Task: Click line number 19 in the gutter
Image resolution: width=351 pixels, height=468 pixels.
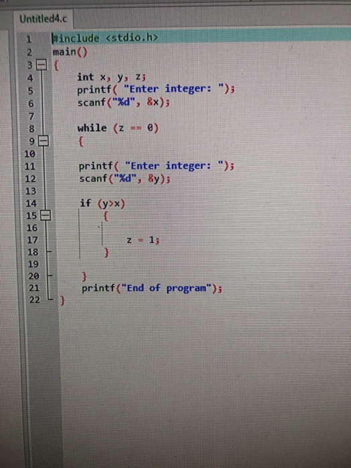Action: (33, 264)
